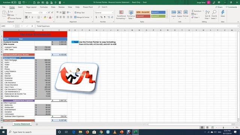The height and width of the screenshot is (135, 240).
Task: Insert cells using the Insert icon
Action: [174, 12]
